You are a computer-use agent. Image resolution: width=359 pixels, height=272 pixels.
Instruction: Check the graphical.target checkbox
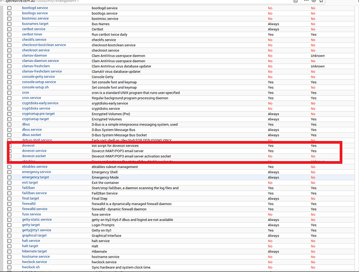tap(9, 236)
